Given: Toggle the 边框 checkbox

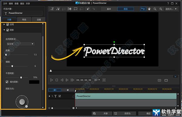Looking at the screenshot, I should [x=8, y=24].
